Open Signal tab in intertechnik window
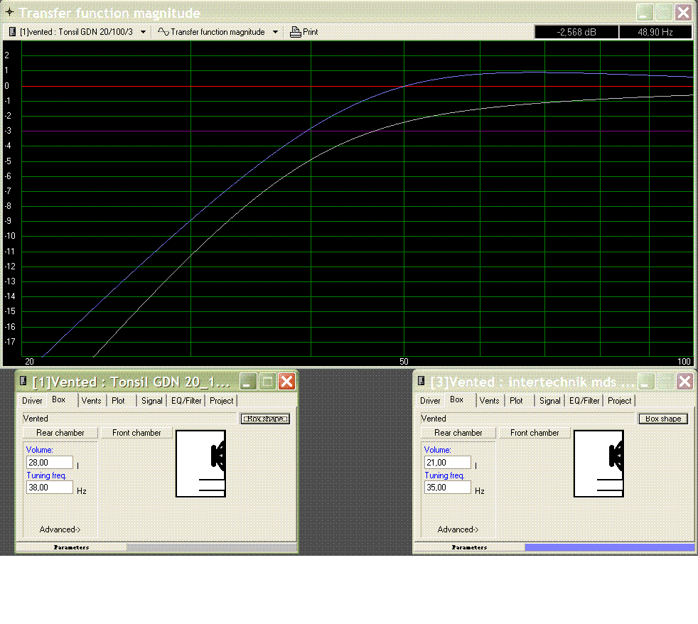 549,401
